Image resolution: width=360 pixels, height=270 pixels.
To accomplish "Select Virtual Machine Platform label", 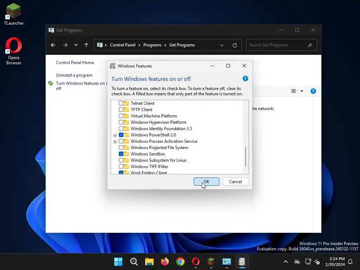I will pos(154,116).
